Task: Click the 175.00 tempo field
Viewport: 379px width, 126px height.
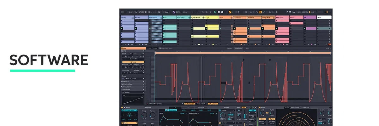Action: [x=141, y=12]
